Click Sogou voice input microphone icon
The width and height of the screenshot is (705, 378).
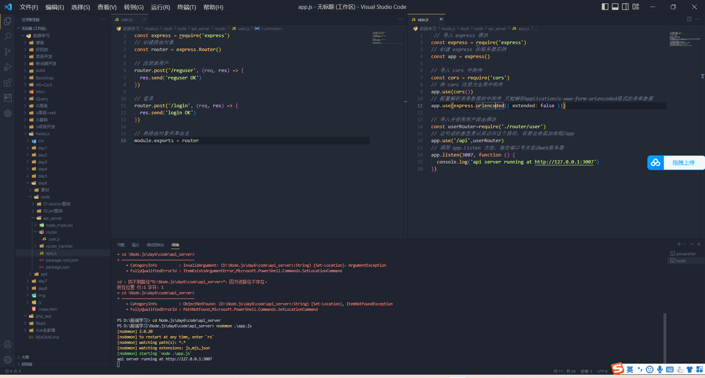660,370
